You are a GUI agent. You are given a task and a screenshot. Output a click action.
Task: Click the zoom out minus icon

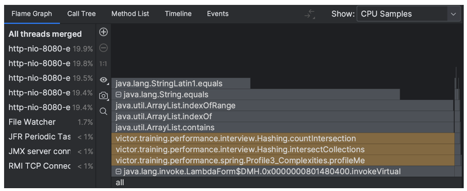pyautogui.click(x=103, y=48)
